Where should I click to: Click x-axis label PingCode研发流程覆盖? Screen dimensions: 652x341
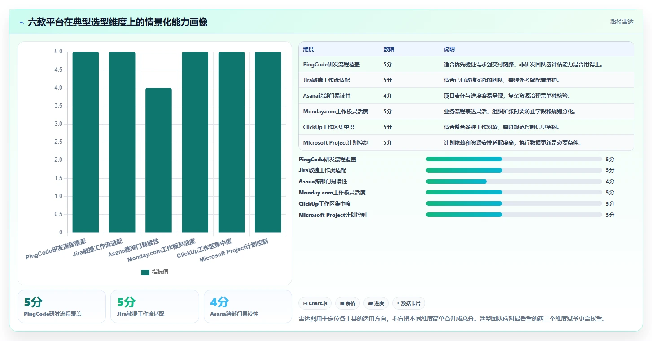(56, 249)
